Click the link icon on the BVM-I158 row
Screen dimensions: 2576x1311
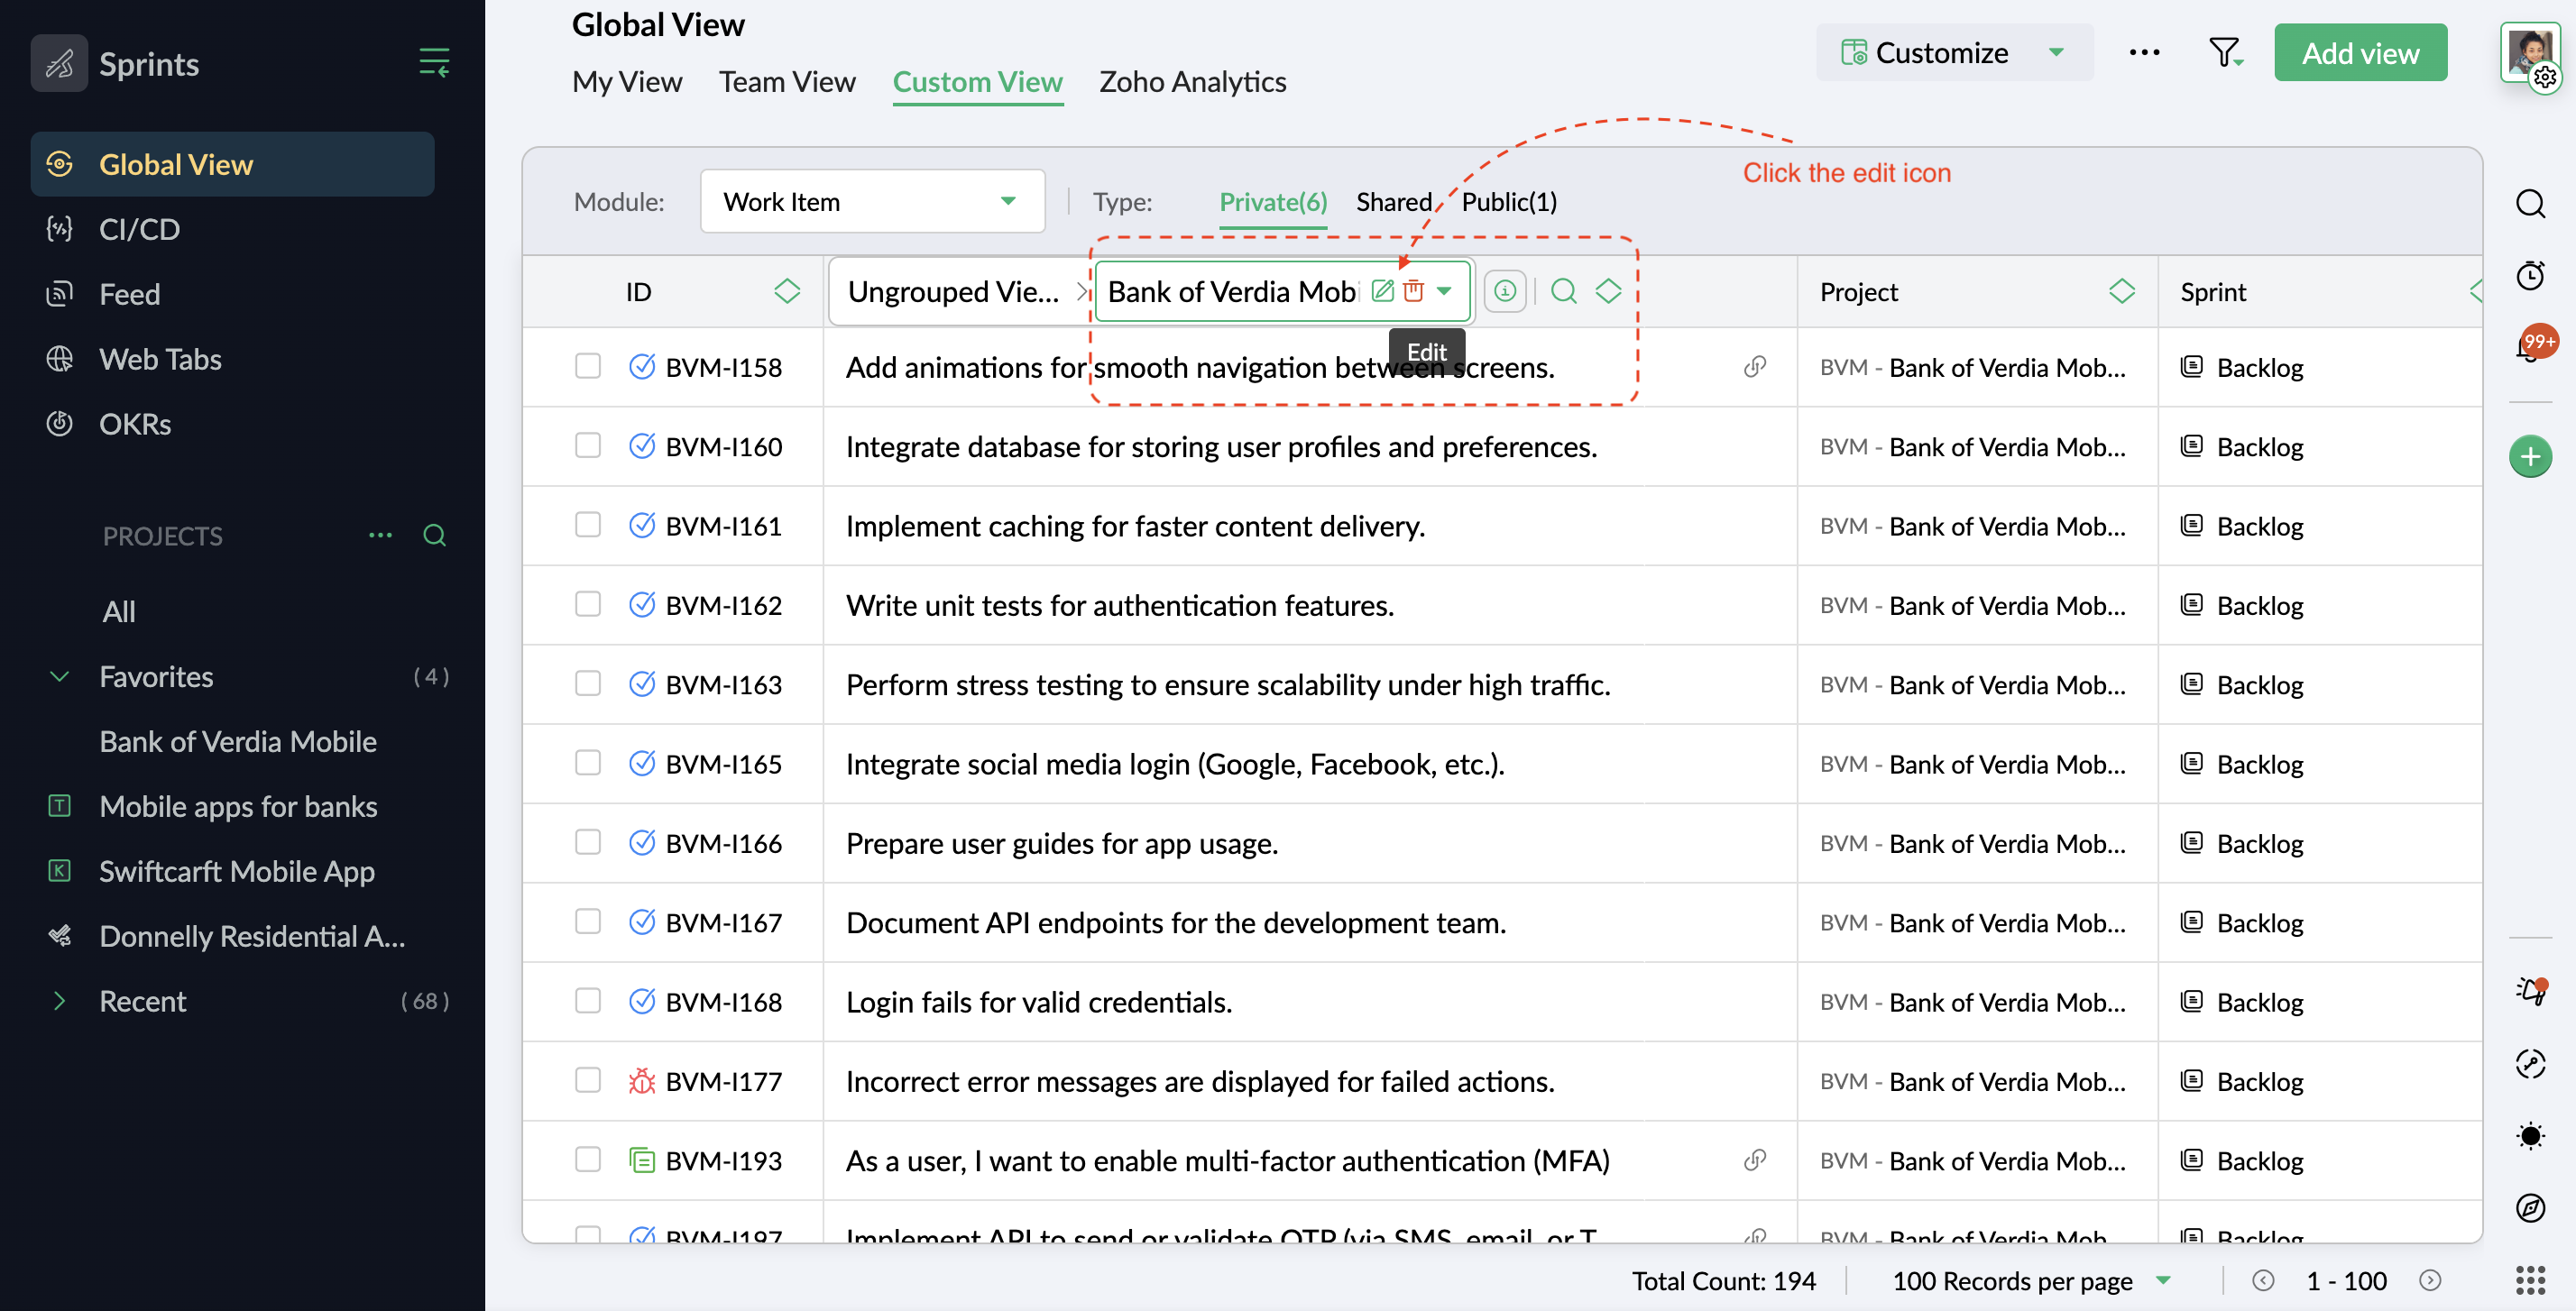(x=1754, y=367)
